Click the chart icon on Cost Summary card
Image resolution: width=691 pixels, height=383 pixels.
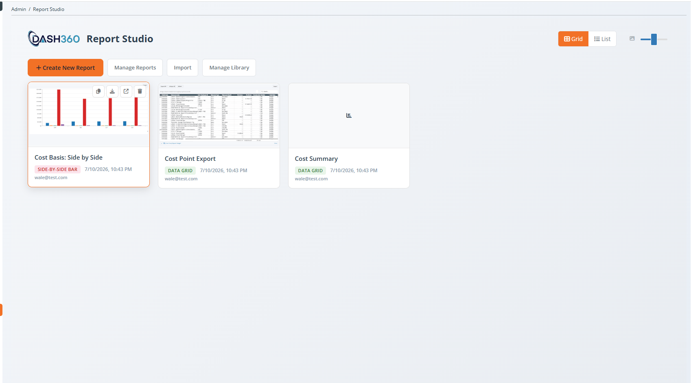click(349, 115)
